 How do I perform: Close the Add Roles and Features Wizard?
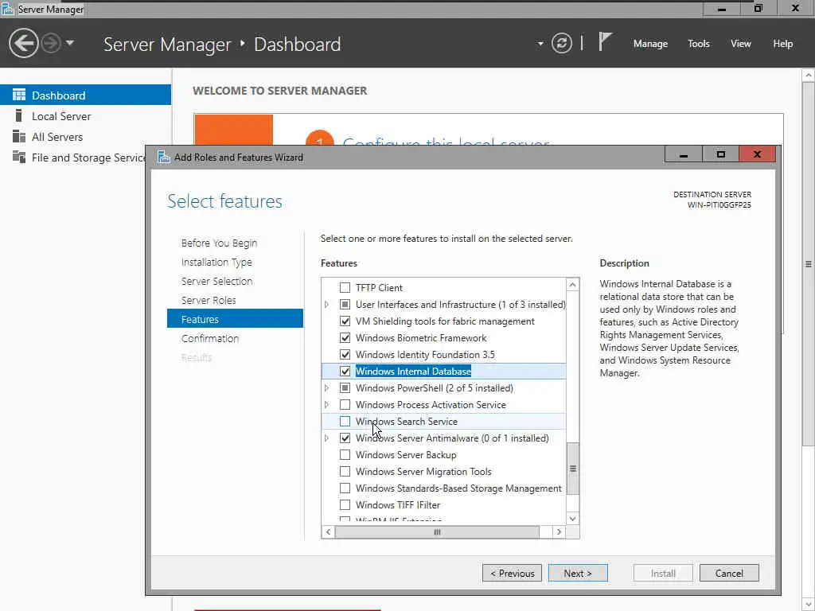(758, 154)
